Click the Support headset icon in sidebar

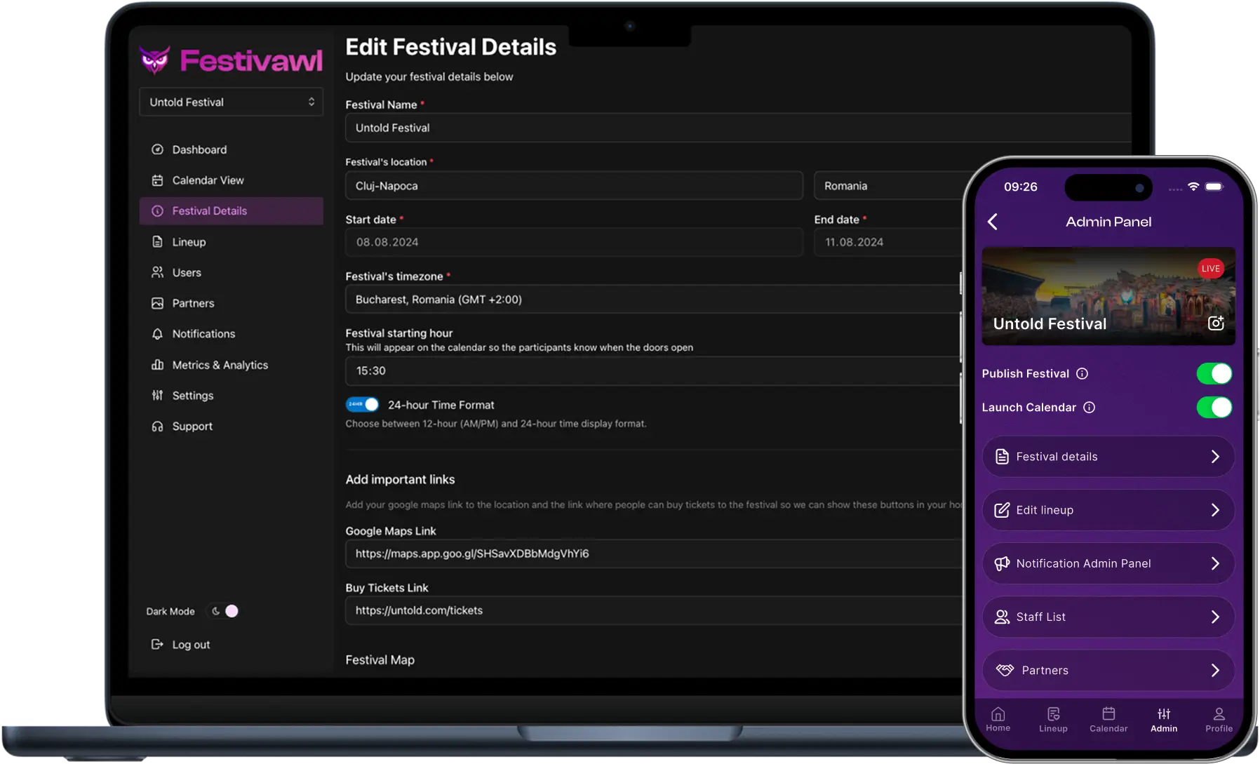[158, 427]
